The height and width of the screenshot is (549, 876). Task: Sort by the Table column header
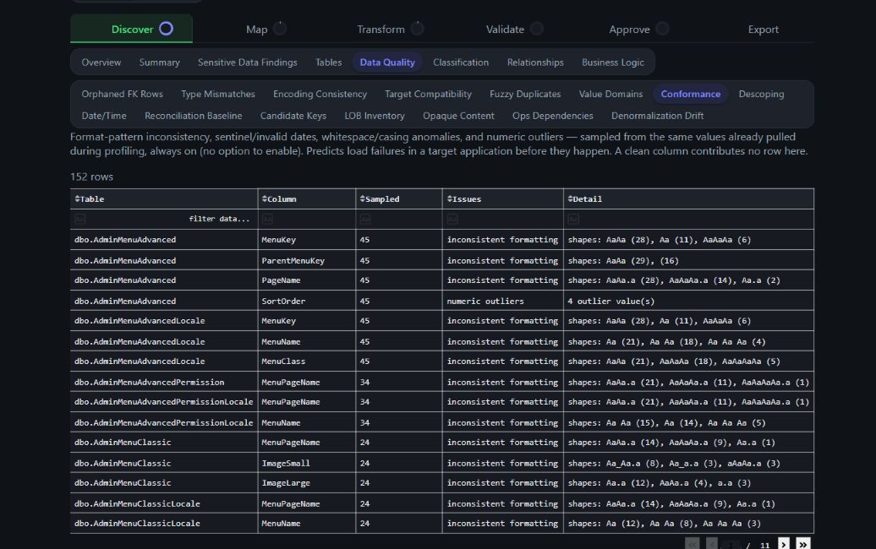(90, 199)
